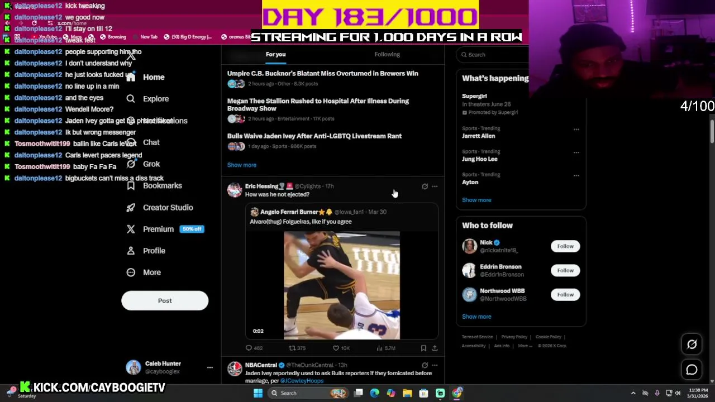Expand the More footer links

(x=525, y=346)
